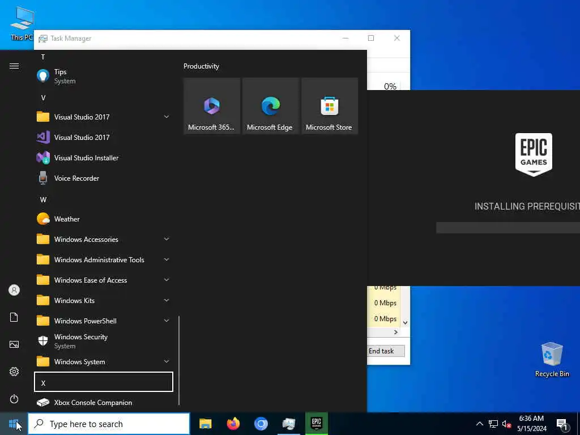Jump to letter W section header
Image resolution: width=580 pixels, height=435 pixels.
coord(103,199)
